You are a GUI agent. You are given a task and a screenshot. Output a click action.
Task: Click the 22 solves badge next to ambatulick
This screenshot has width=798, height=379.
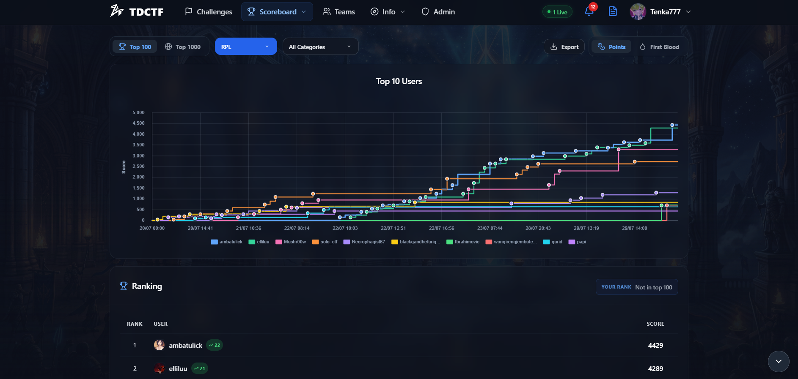[x=215, y=345]
